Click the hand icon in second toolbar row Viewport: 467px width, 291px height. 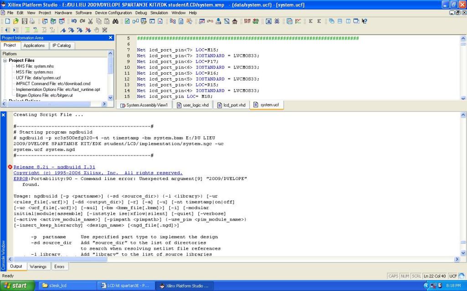[x=96, y=30]
